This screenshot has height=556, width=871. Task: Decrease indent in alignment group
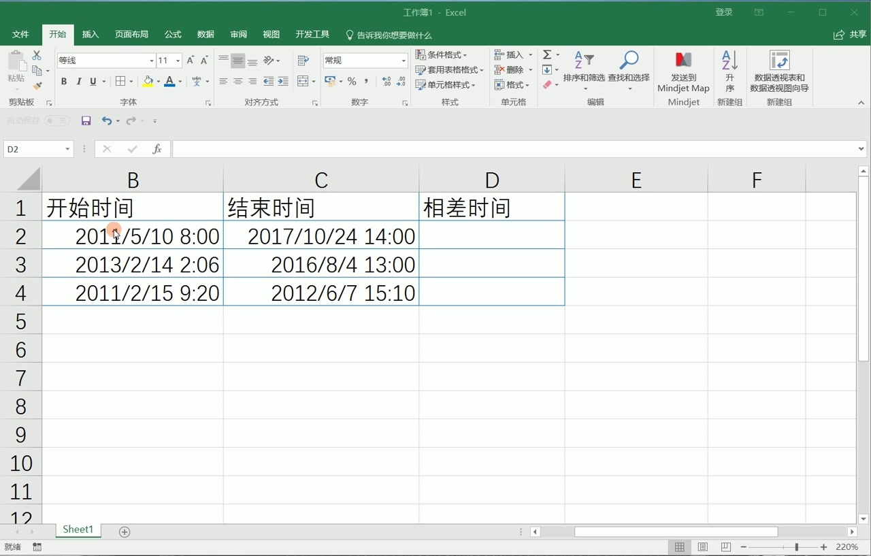tap(269, 82)
